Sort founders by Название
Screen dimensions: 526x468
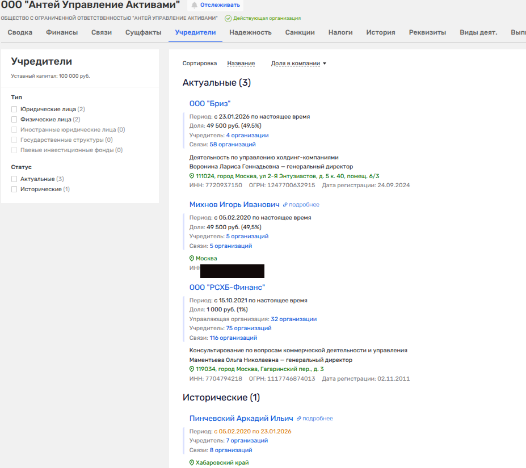tap(241, 64)
